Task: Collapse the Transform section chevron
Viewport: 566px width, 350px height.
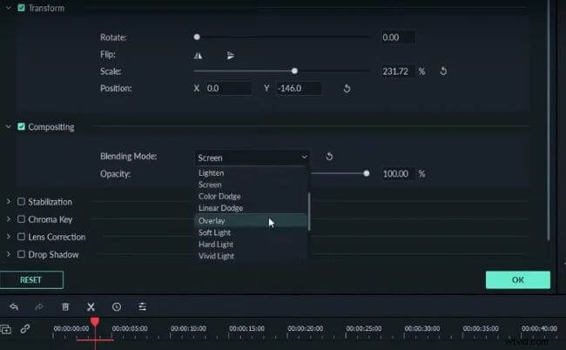Action: tap(9, 8)
